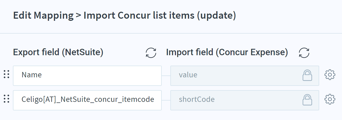342x120 pixels.
Task: Focus the Celigo[AT]_NetSuite_concur_itemcode export field
Action: click(87, 100)
